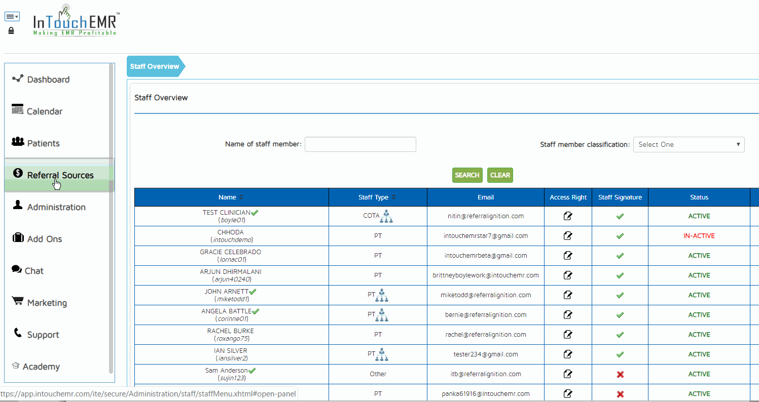This screenshot has height=402, width=759.
Task: Select the Staff Overview breadcrumb tab
Action: 155,66
